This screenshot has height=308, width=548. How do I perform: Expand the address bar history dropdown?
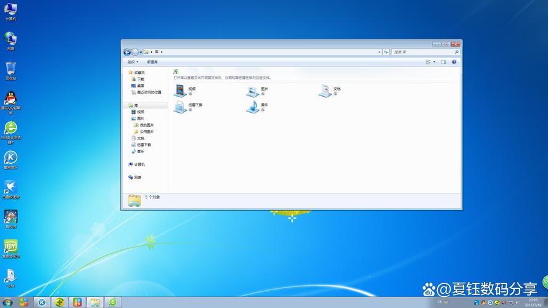click(379, 52)
